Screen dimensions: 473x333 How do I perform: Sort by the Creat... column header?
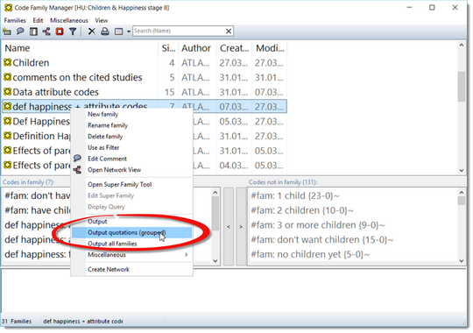click(234, 48)
